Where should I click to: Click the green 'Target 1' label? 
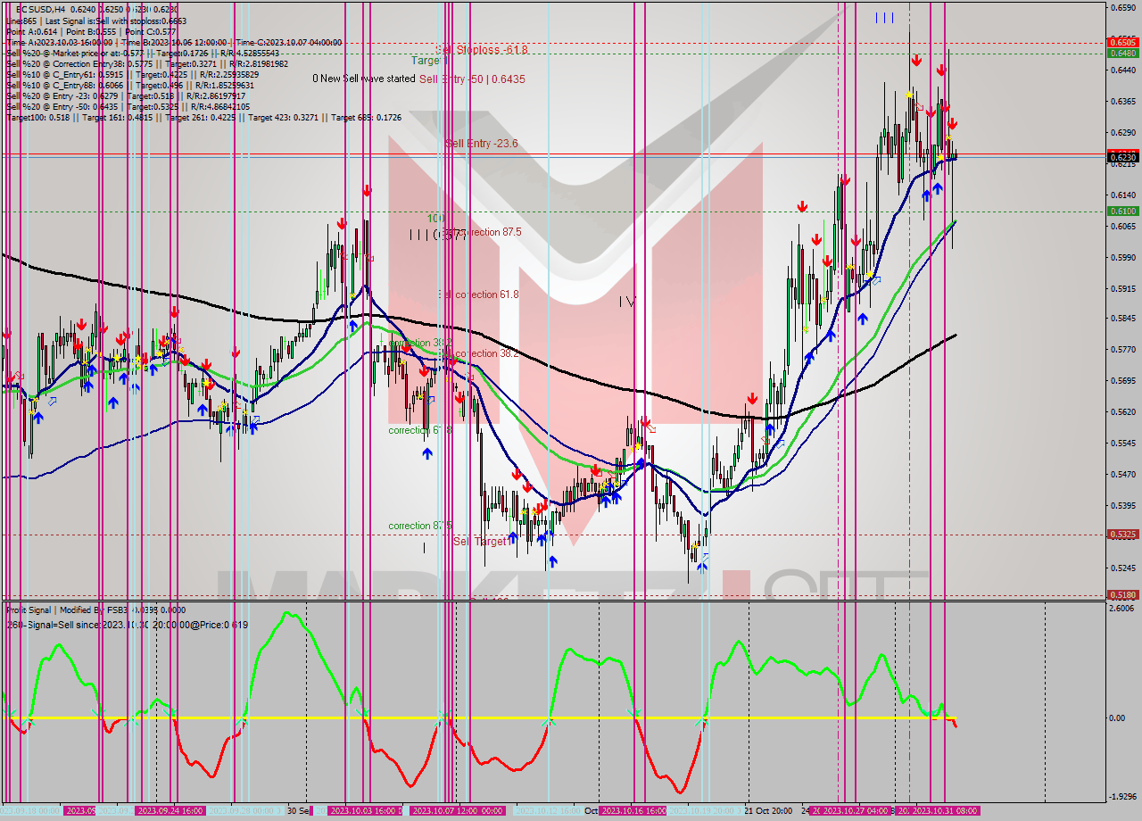point(430,61)
